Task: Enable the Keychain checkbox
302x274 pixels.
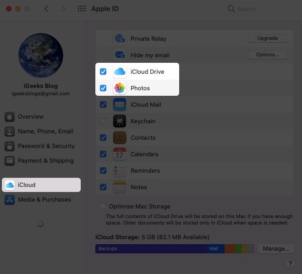Action: pyautogui.click(x=103, y=121)
